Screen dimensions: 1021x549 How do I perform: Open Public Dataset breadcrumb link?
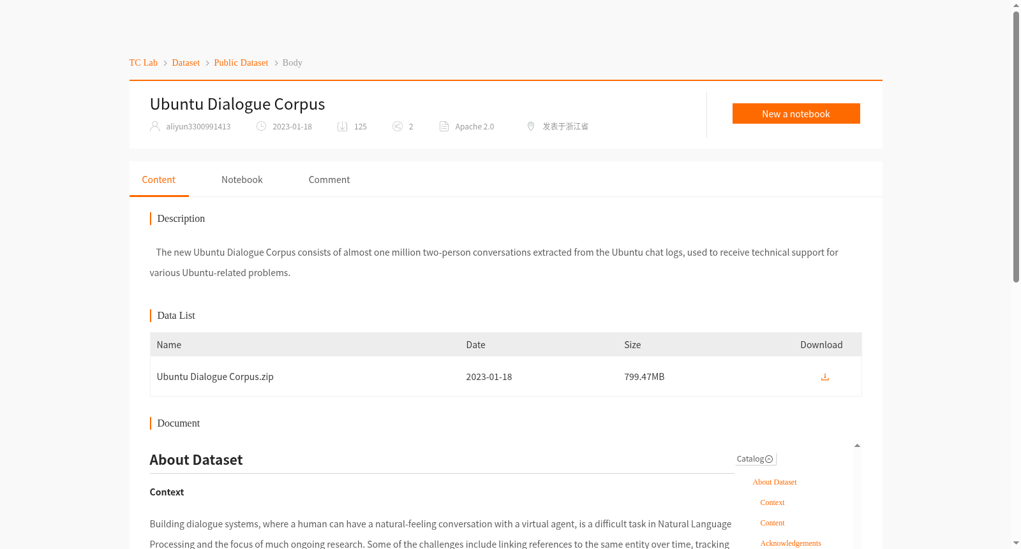[241, 62]
